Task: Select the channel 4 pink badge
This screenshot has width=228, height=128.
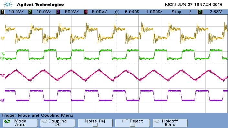Action: pyautogui.click(x=86, y=12)
